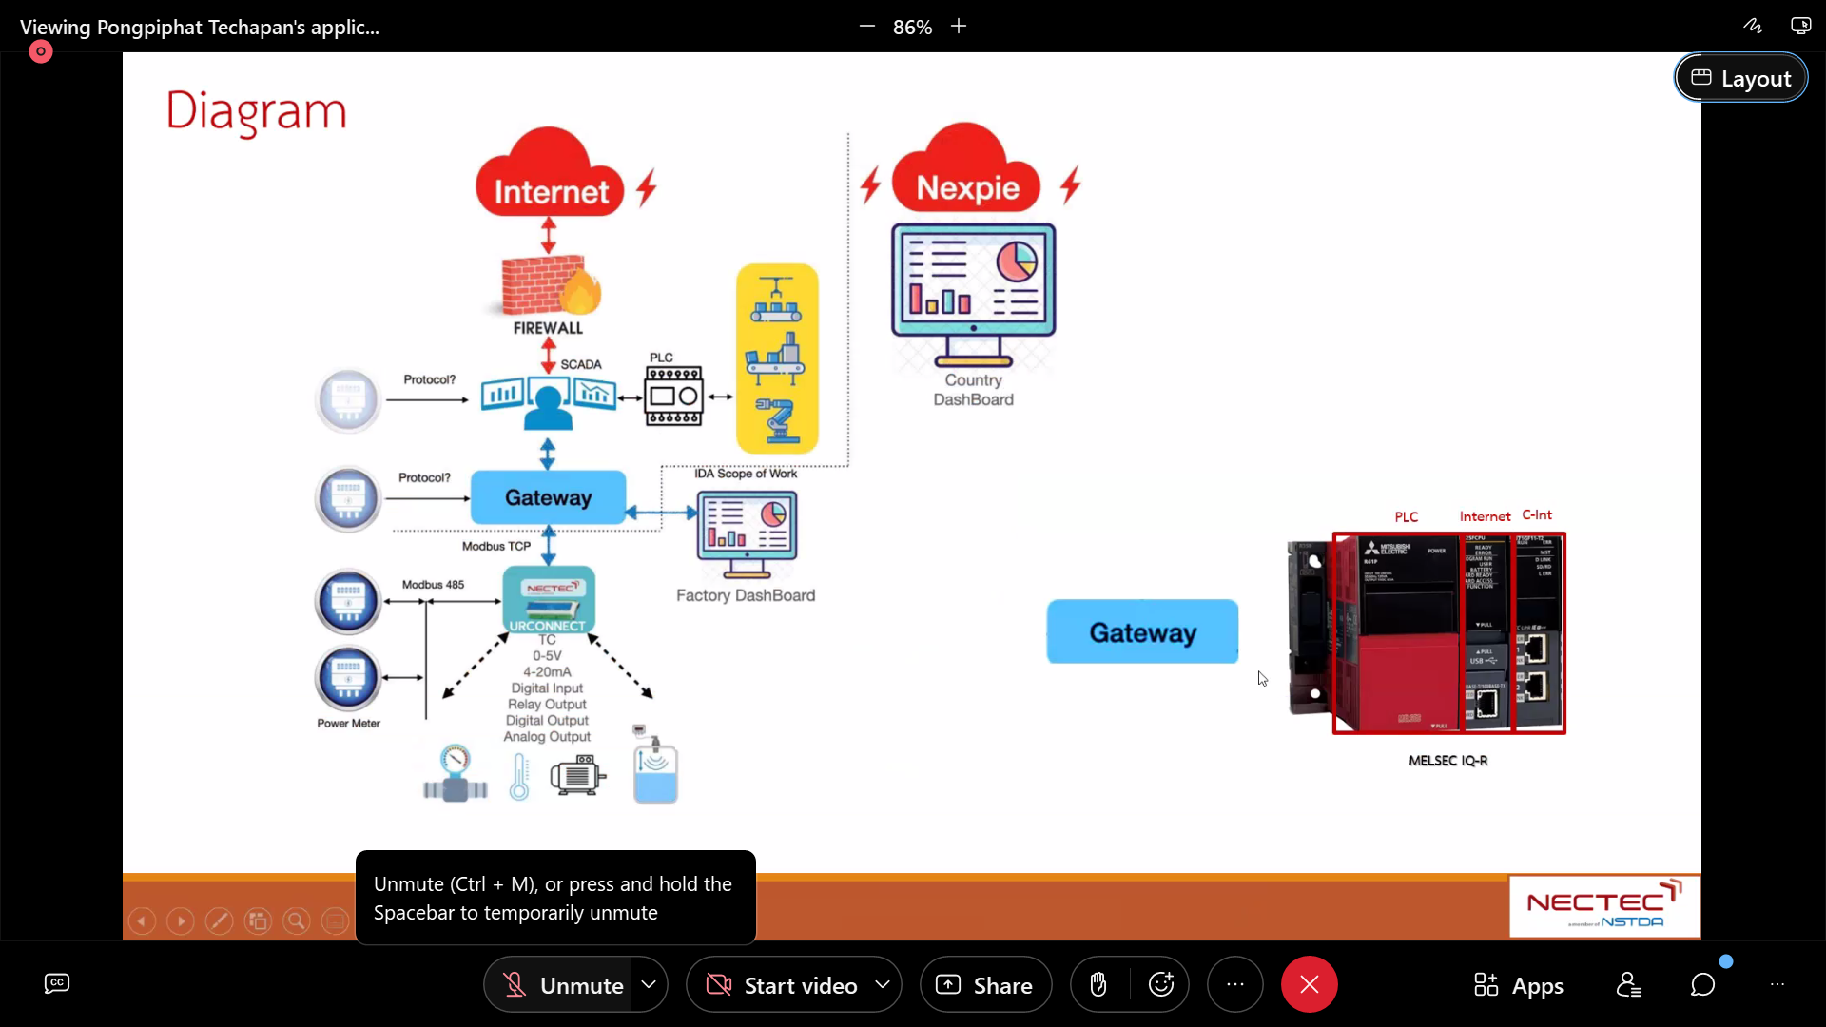Click the Diagram slide title
The height and width of the screenshot is (1027, 1826).
coord(256,111)
